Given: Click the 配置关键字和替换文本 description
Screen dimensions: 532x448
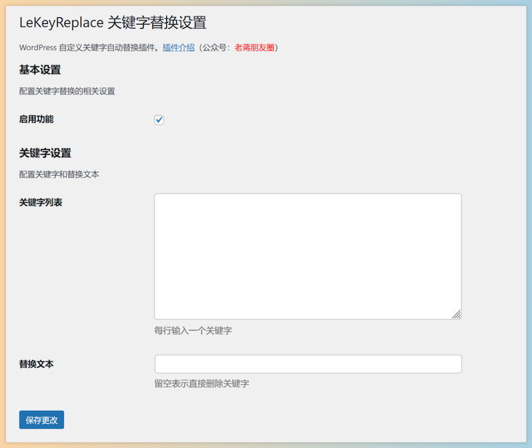Looking at the screenshot, I should pos(59,174).
